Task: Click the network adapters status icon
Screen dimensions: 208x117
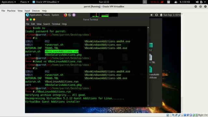Action: pyautogui.click(x=176, y=115)
